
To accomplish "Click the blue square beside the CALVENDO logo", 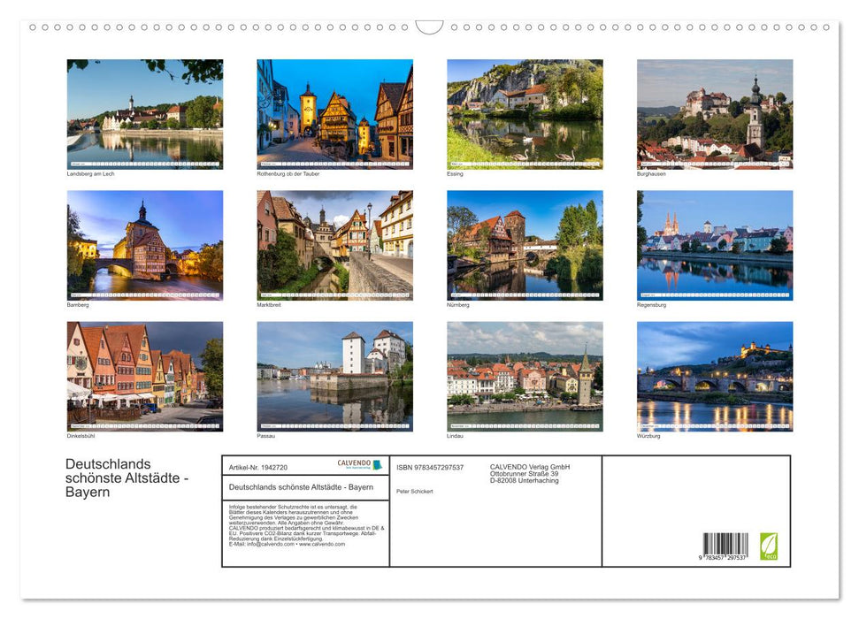I will (x=378, y=463).
